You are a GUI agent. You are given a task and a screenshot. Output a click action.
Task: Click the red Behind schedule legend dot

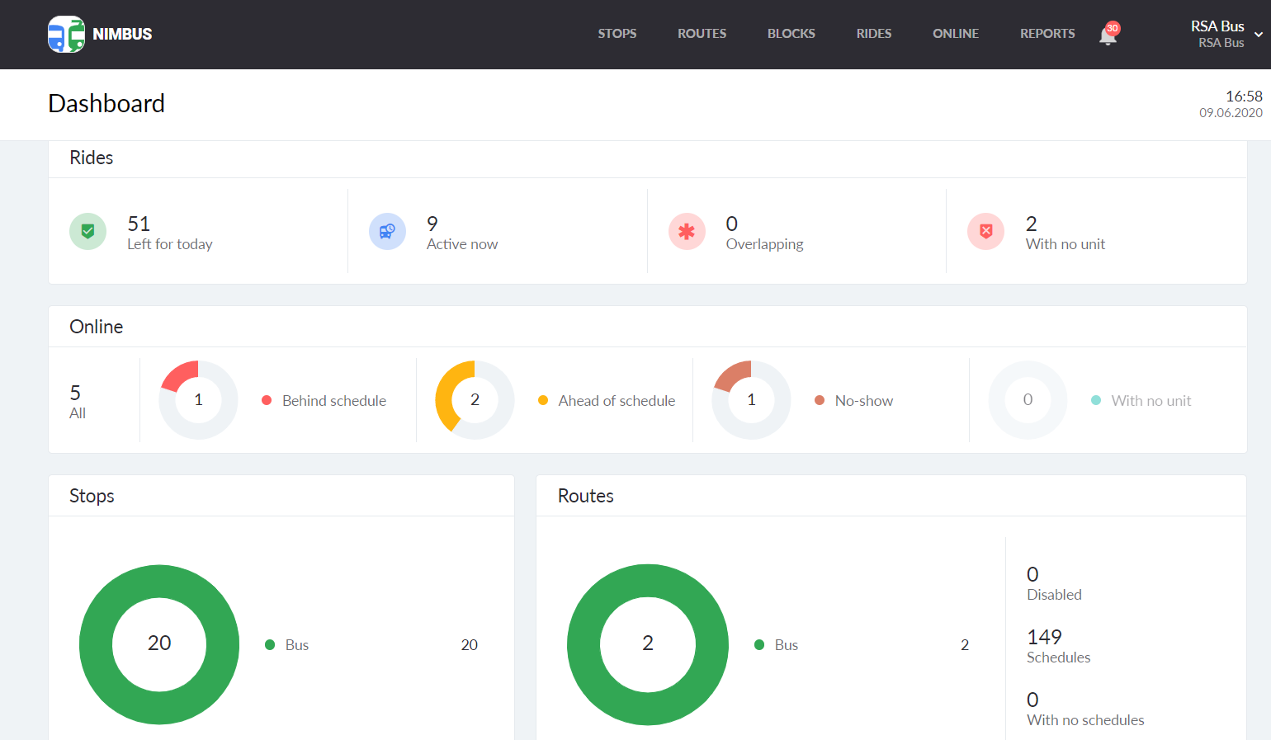tap(266, 400)
